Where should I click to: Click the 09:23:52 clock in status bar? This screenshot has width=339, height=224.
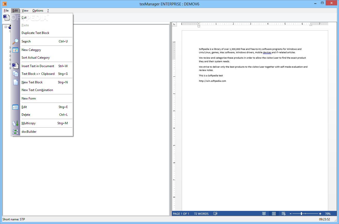(x=325, y=219)
